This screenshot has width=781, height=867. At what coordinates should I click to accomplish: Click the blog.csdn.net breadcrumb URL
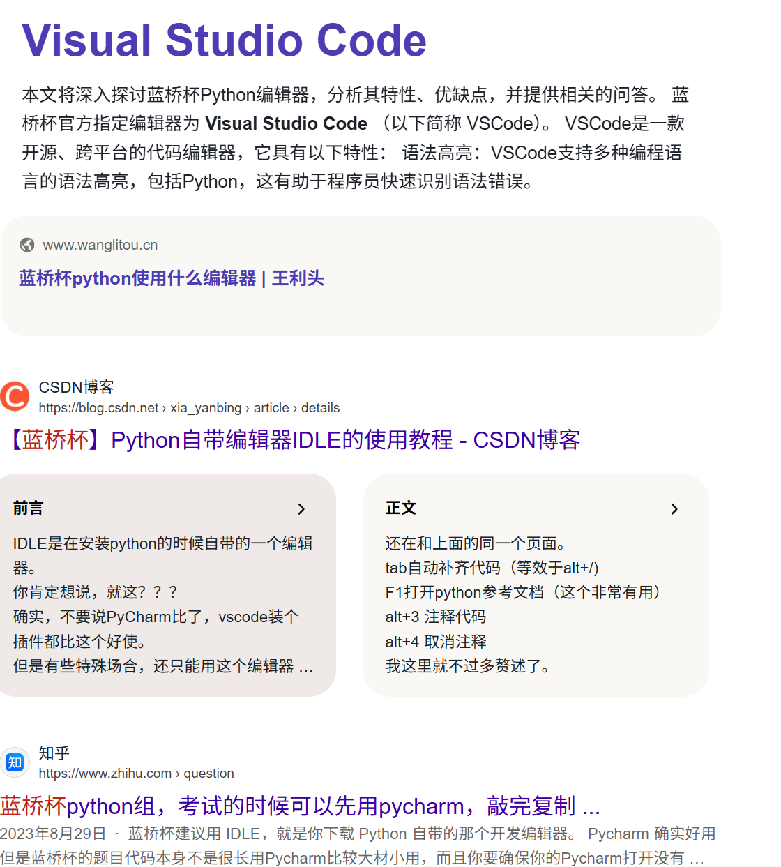(189, 408)
